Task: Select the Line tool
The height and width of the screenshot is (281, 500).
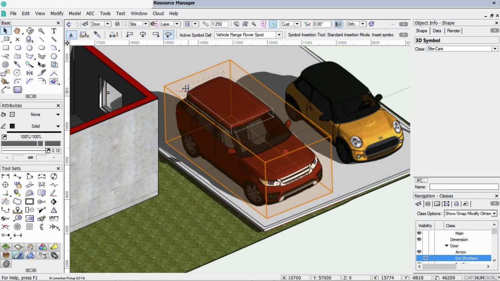Action: [x=42, y=39]
